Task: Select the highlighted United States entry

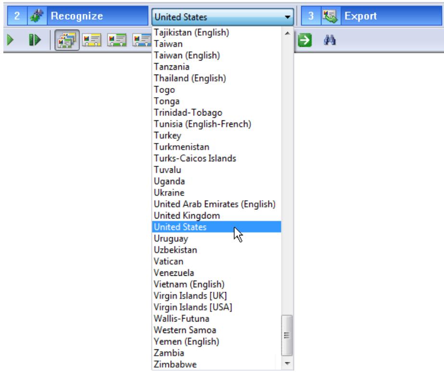Action: [x=216, y=227]
